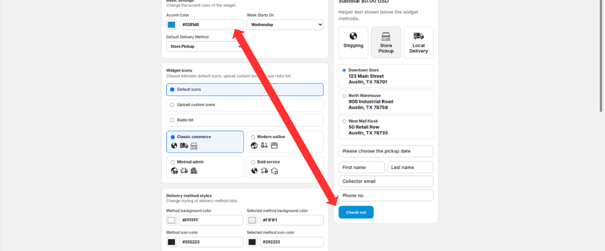
Task: Open the Accent Color swatch picker
Action: [x=172, y=25]
